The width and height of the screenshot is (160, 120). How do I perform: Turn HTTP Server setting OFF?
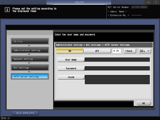[x=97, y=51]
